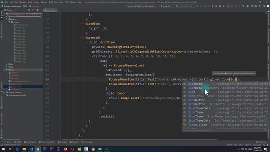Open the VCS menu

pyautogui.click(x=66, y=2)
